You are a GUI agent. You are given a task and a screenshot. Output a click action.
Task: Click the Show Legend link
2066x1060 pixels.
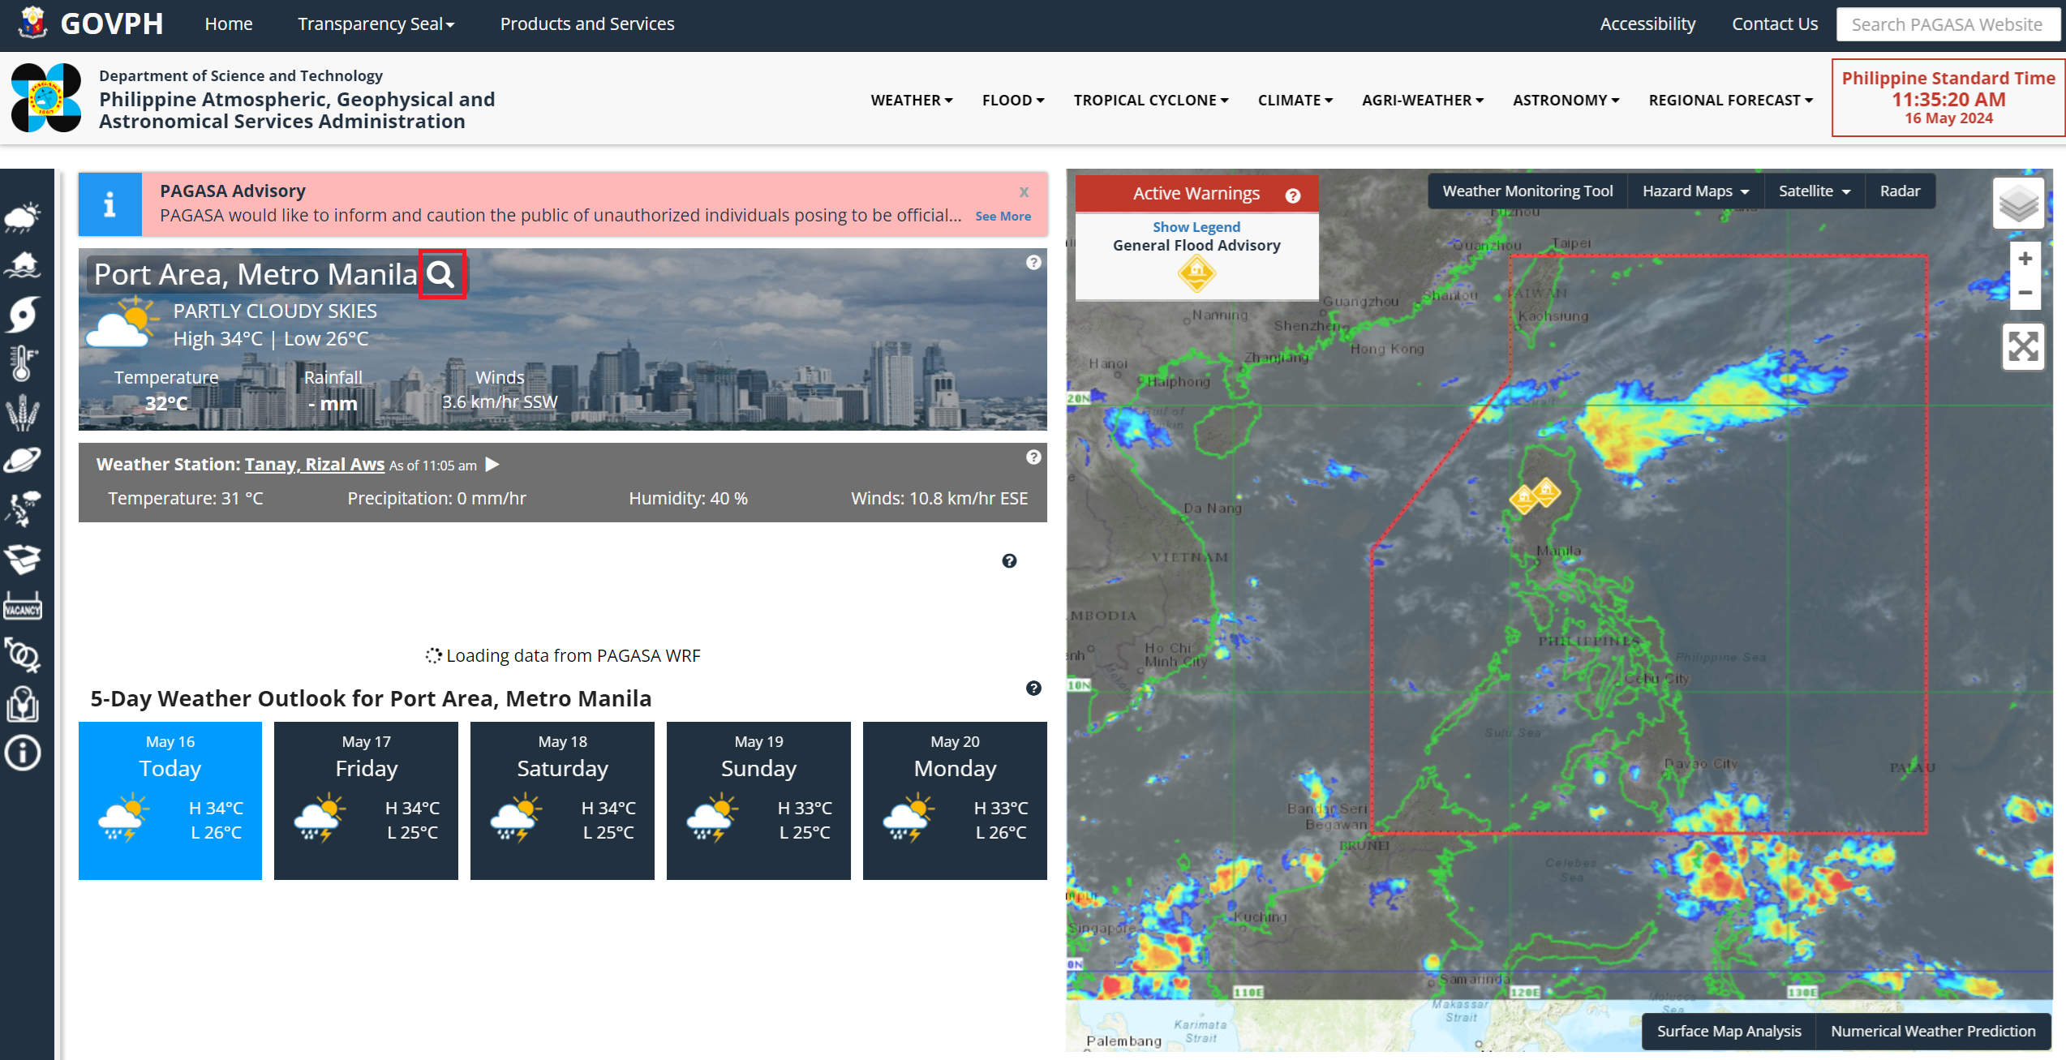click(x=1196, y=227)
